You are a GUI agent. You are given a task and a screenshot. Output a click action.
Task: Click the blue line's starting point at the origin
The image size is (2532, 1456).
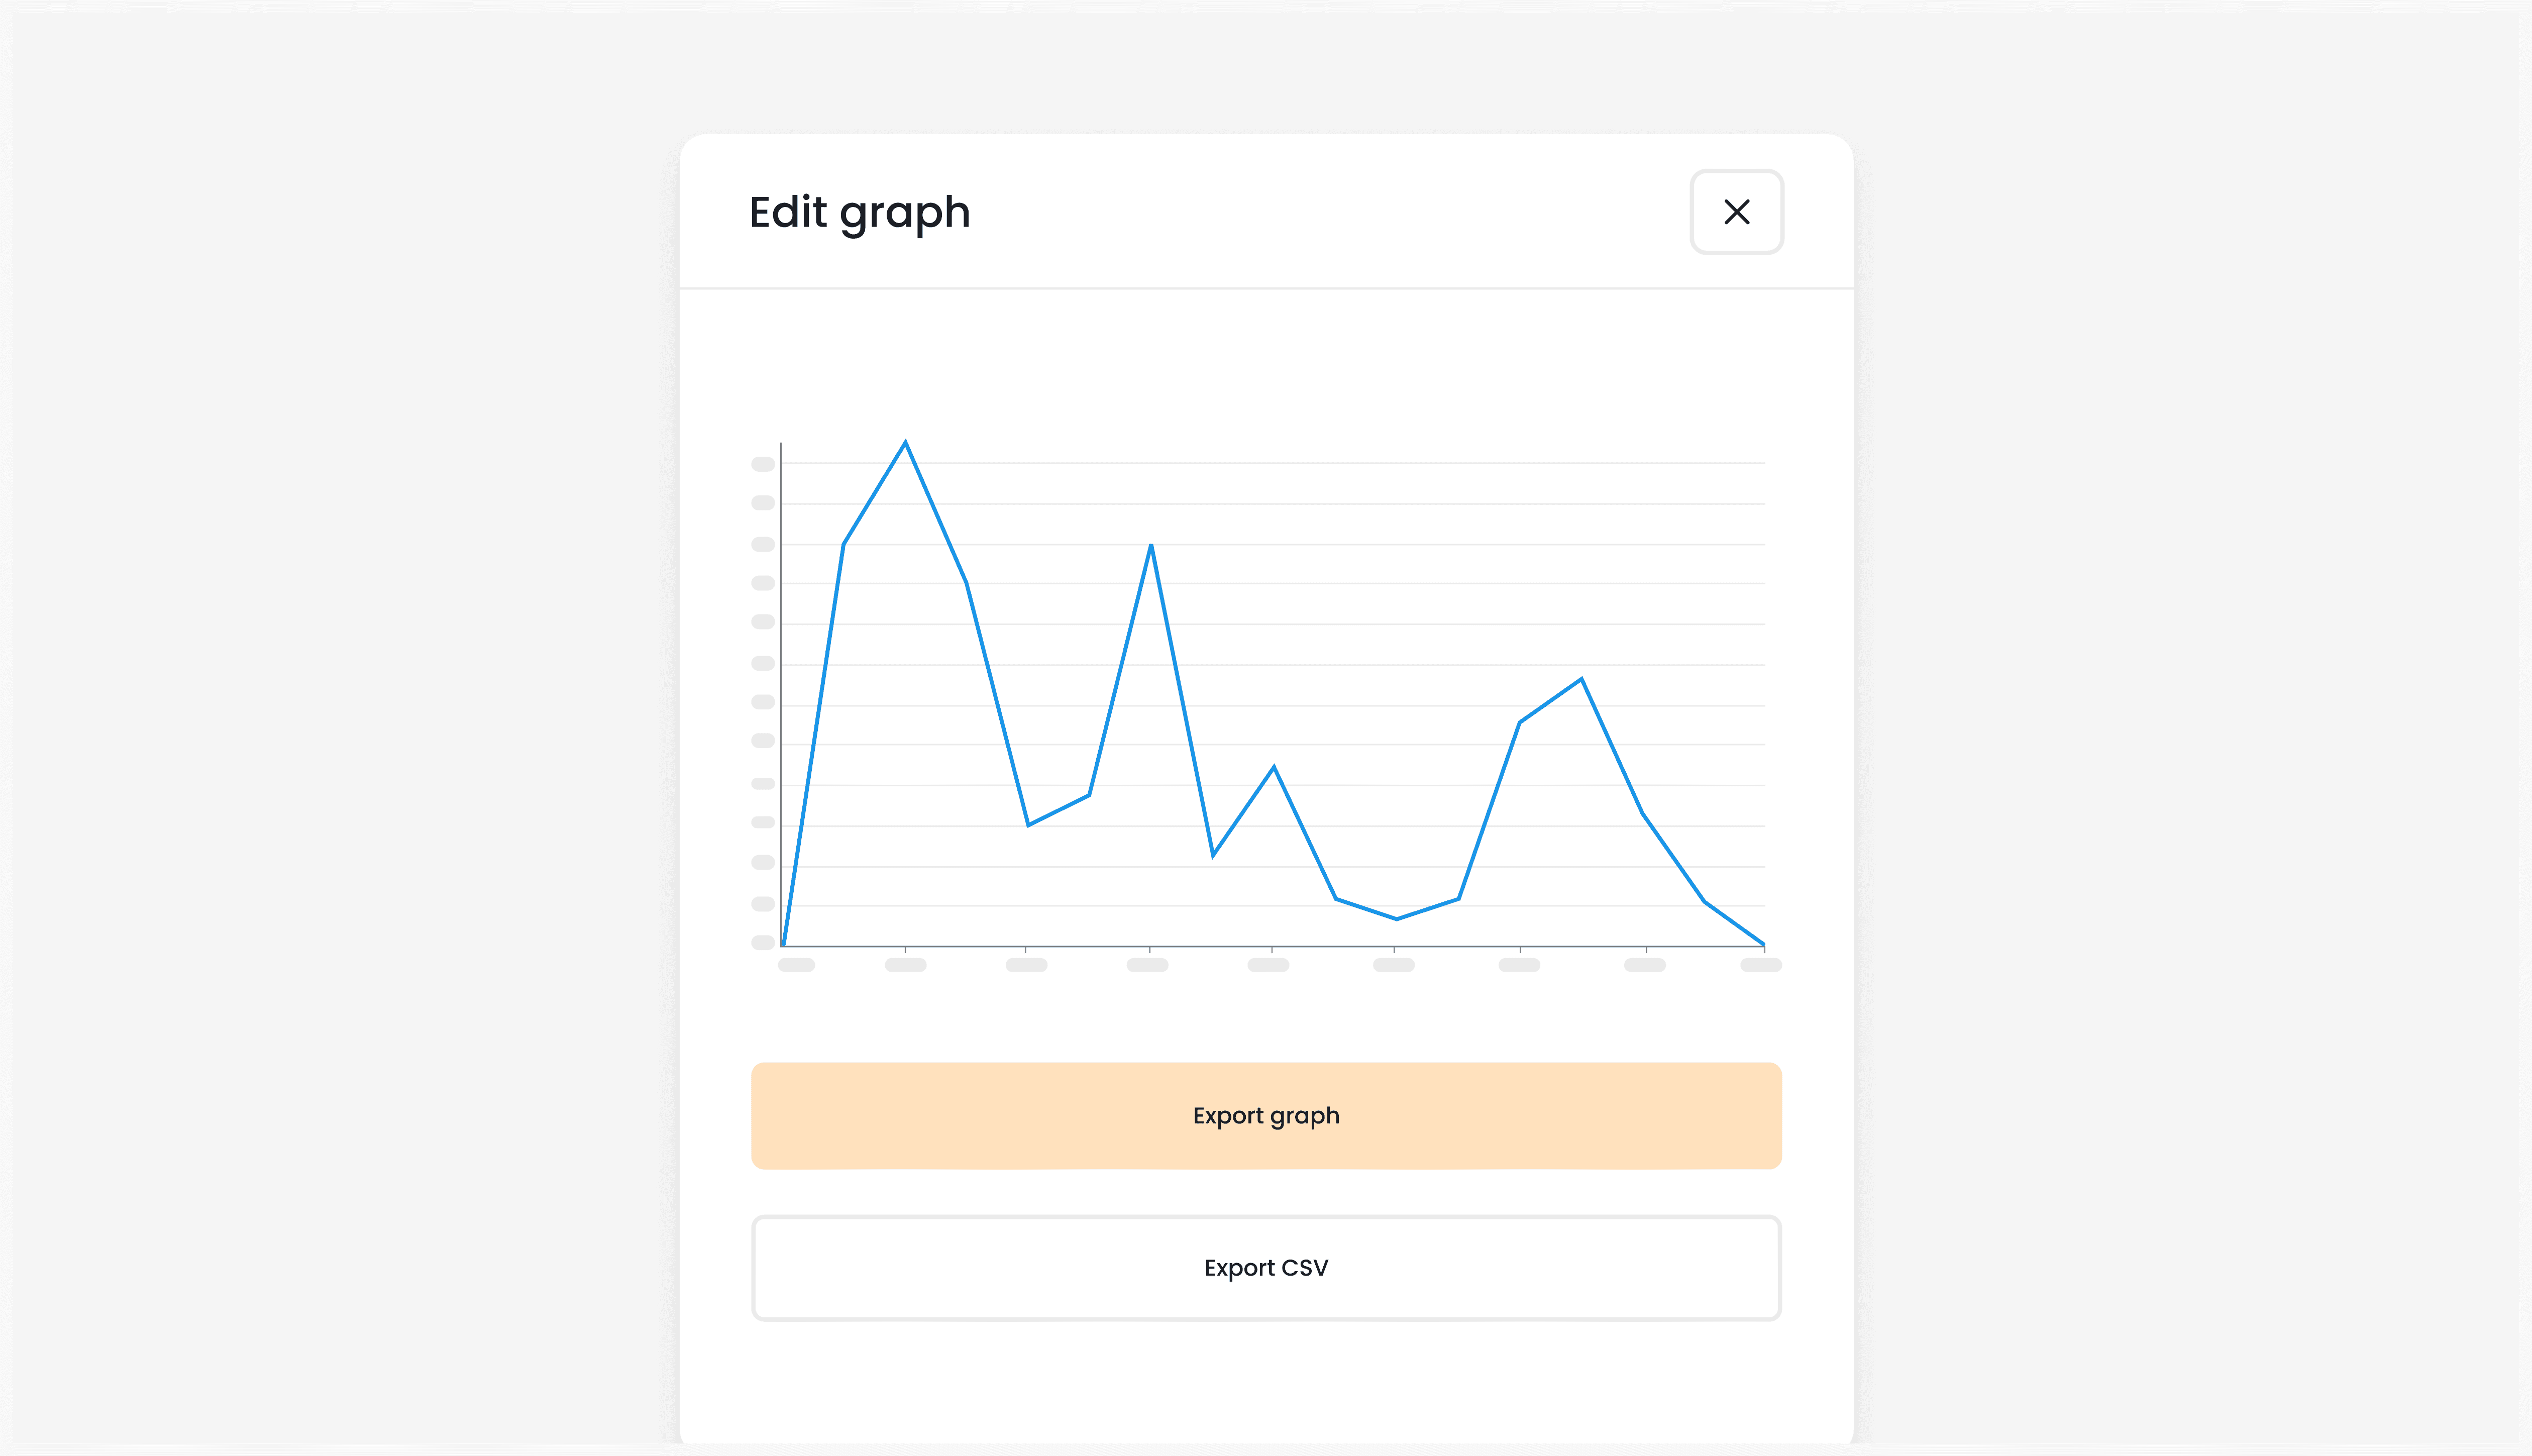(784, 944)
